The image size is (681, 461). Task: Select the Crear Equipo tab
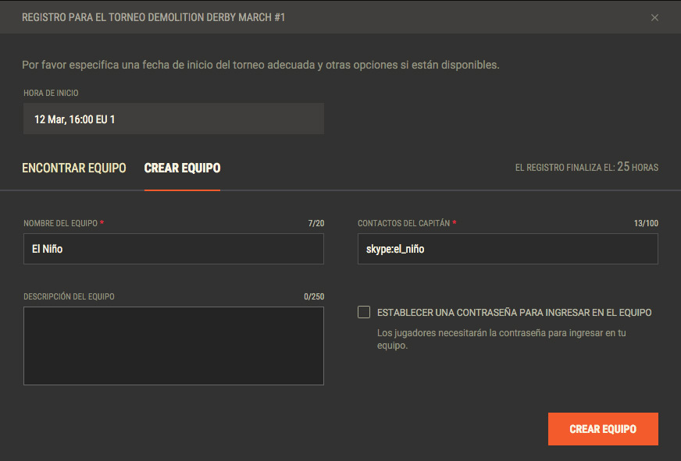coord(182,168)
